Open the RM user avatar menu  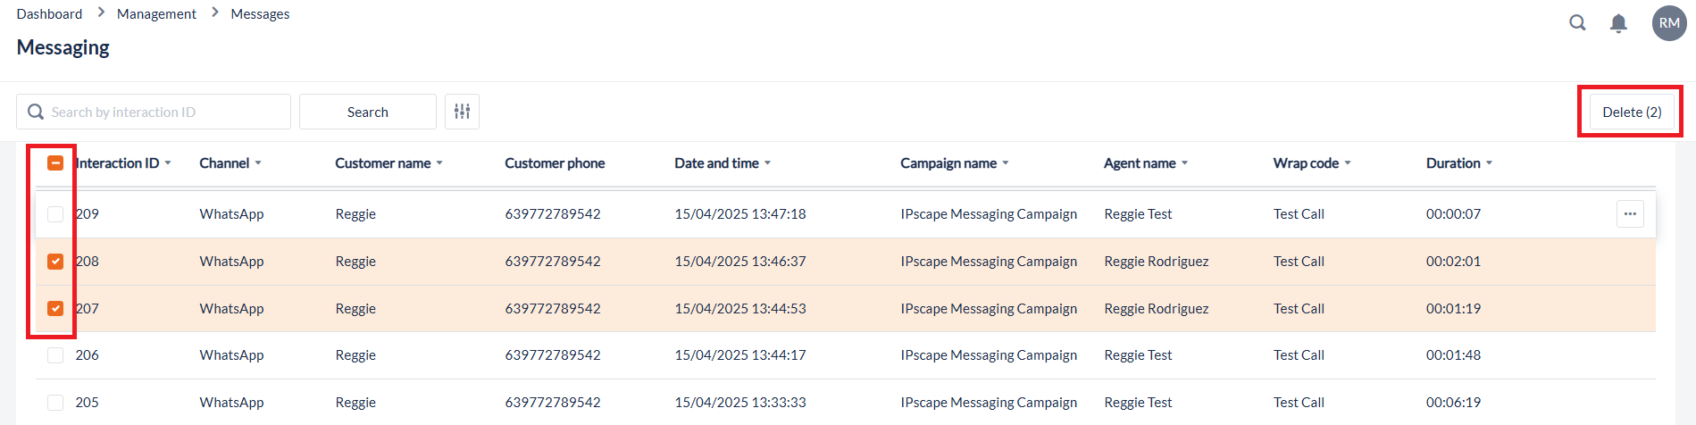[1669, 23]
